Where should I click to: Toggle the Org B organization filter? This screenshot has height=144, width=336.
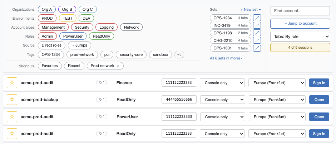click(x=67, y=9)
